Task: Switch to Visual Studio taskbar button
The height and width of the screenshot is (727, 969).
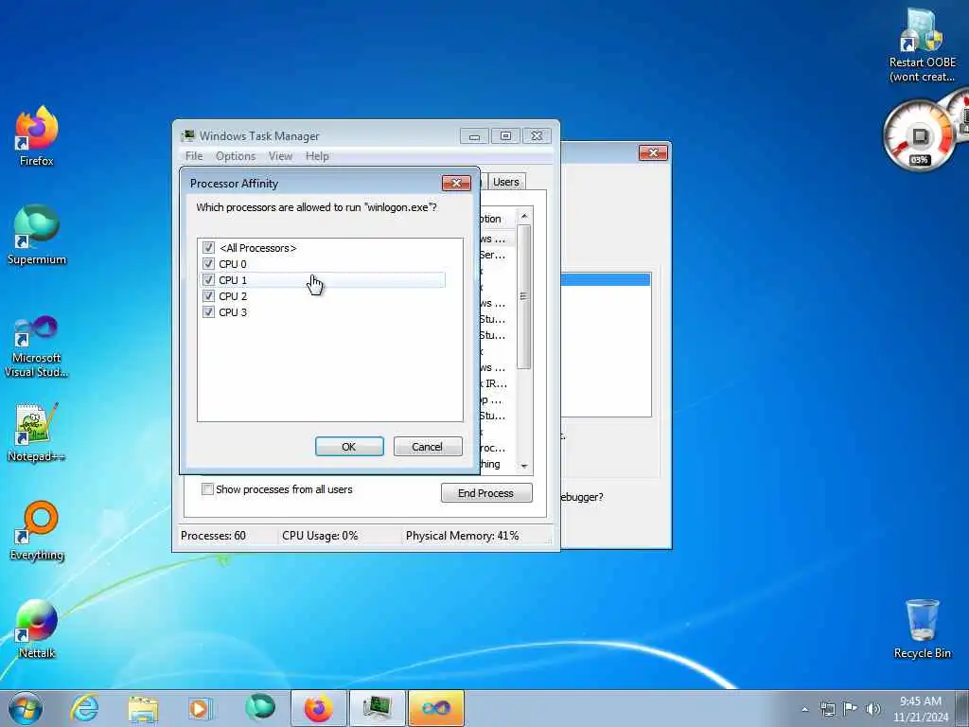Action: (x=435, y=708)
